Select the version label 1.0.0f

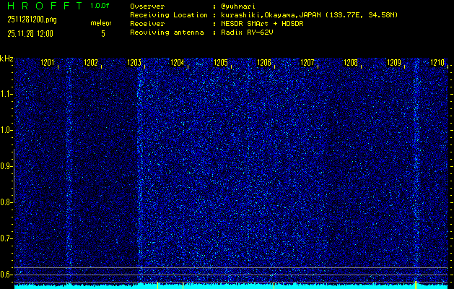pyautogui.click(x=100, y=6)
